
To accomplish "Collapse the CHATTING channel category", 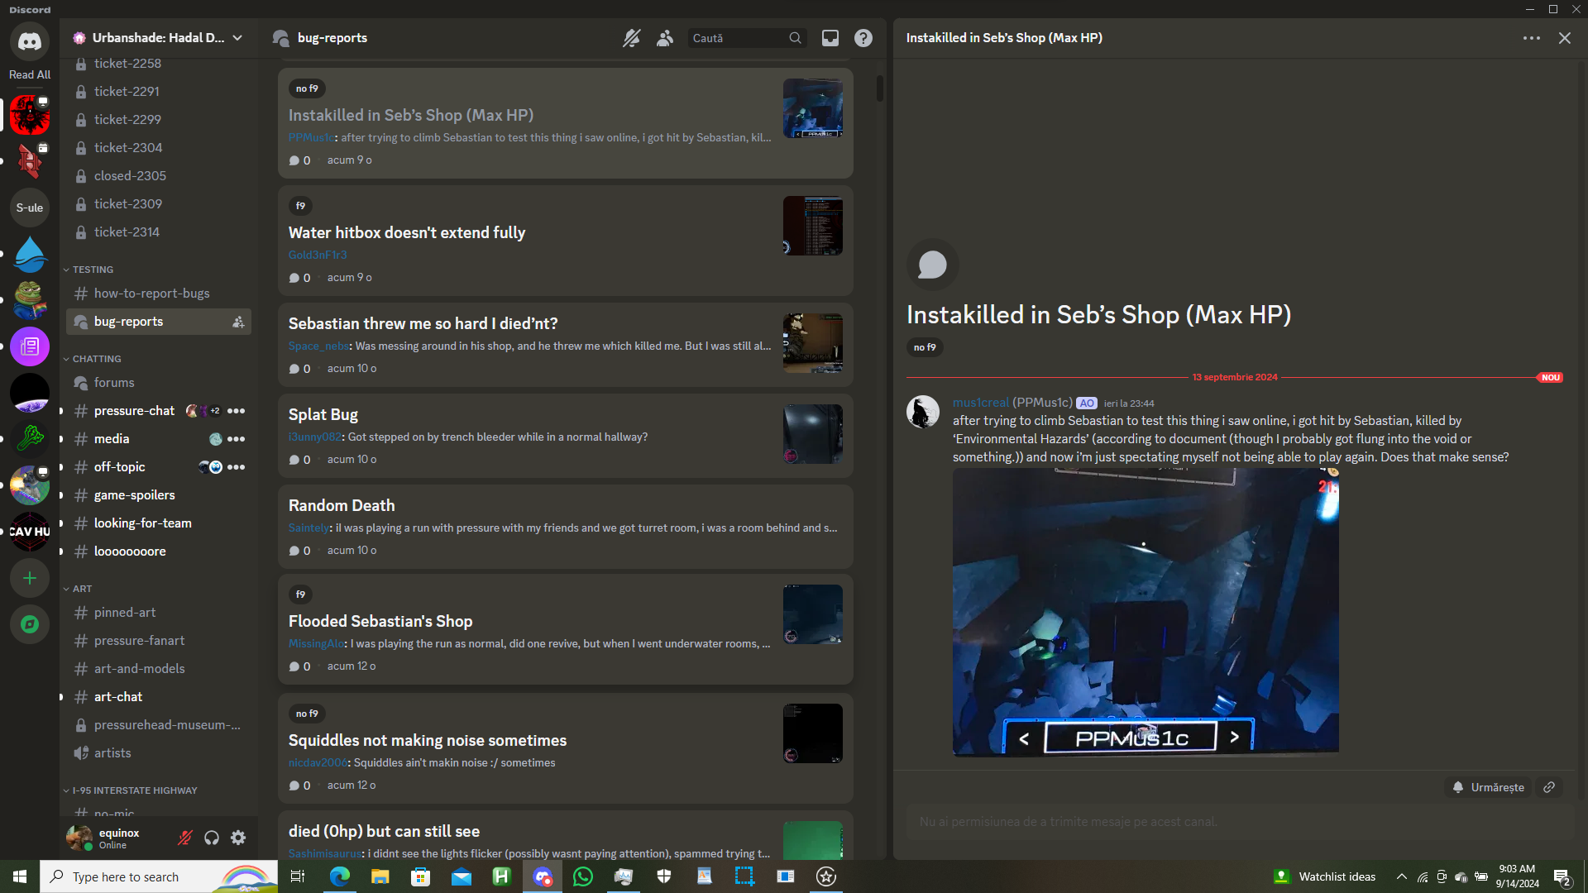I will click(96, 359).
